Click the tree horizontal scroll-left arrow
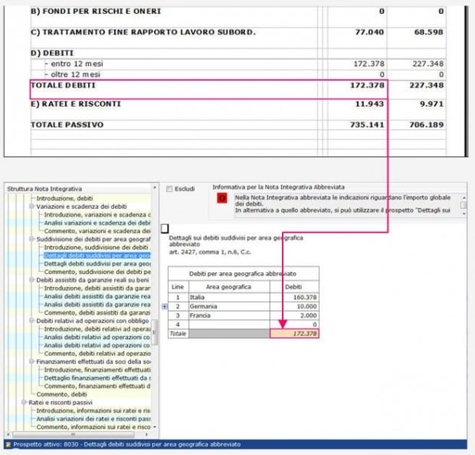 pos(8,434)
